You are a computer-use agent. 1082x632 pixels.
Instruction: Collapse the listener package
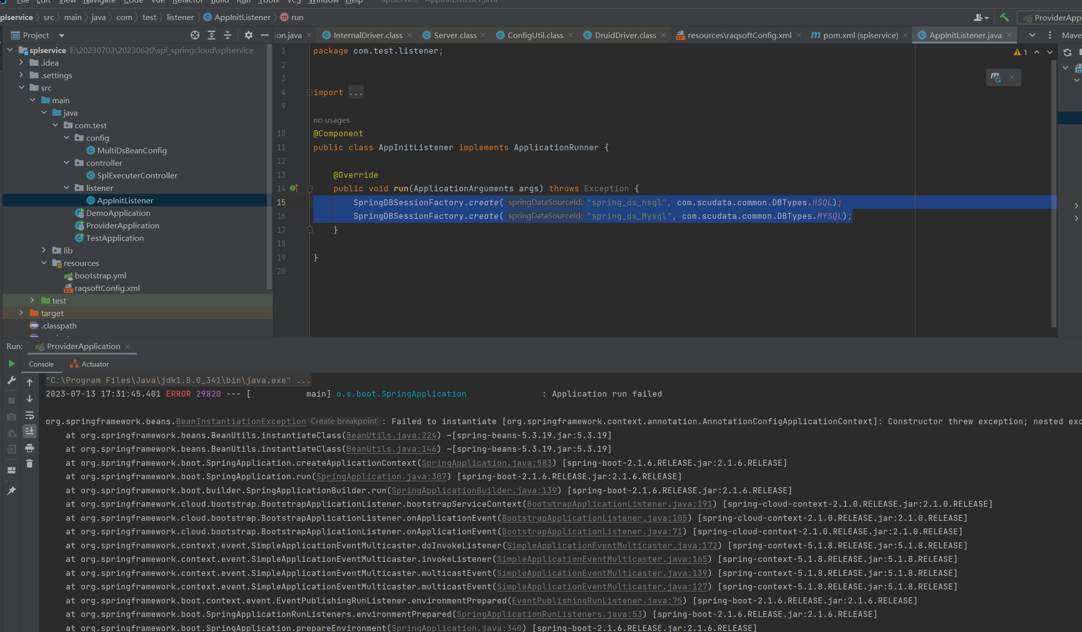[67, 188]
